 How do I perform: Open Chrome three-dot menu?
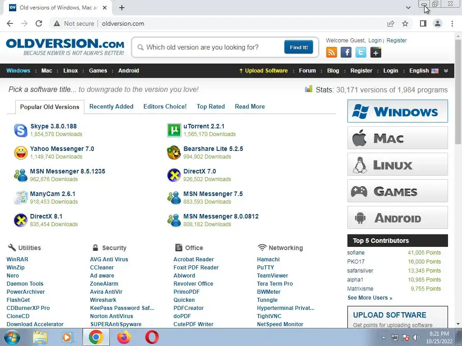click(x=452, y=23)
